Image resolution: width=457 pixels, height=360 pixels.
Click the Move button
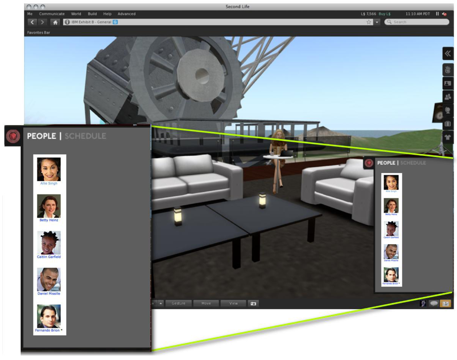(x=206, y=303)
